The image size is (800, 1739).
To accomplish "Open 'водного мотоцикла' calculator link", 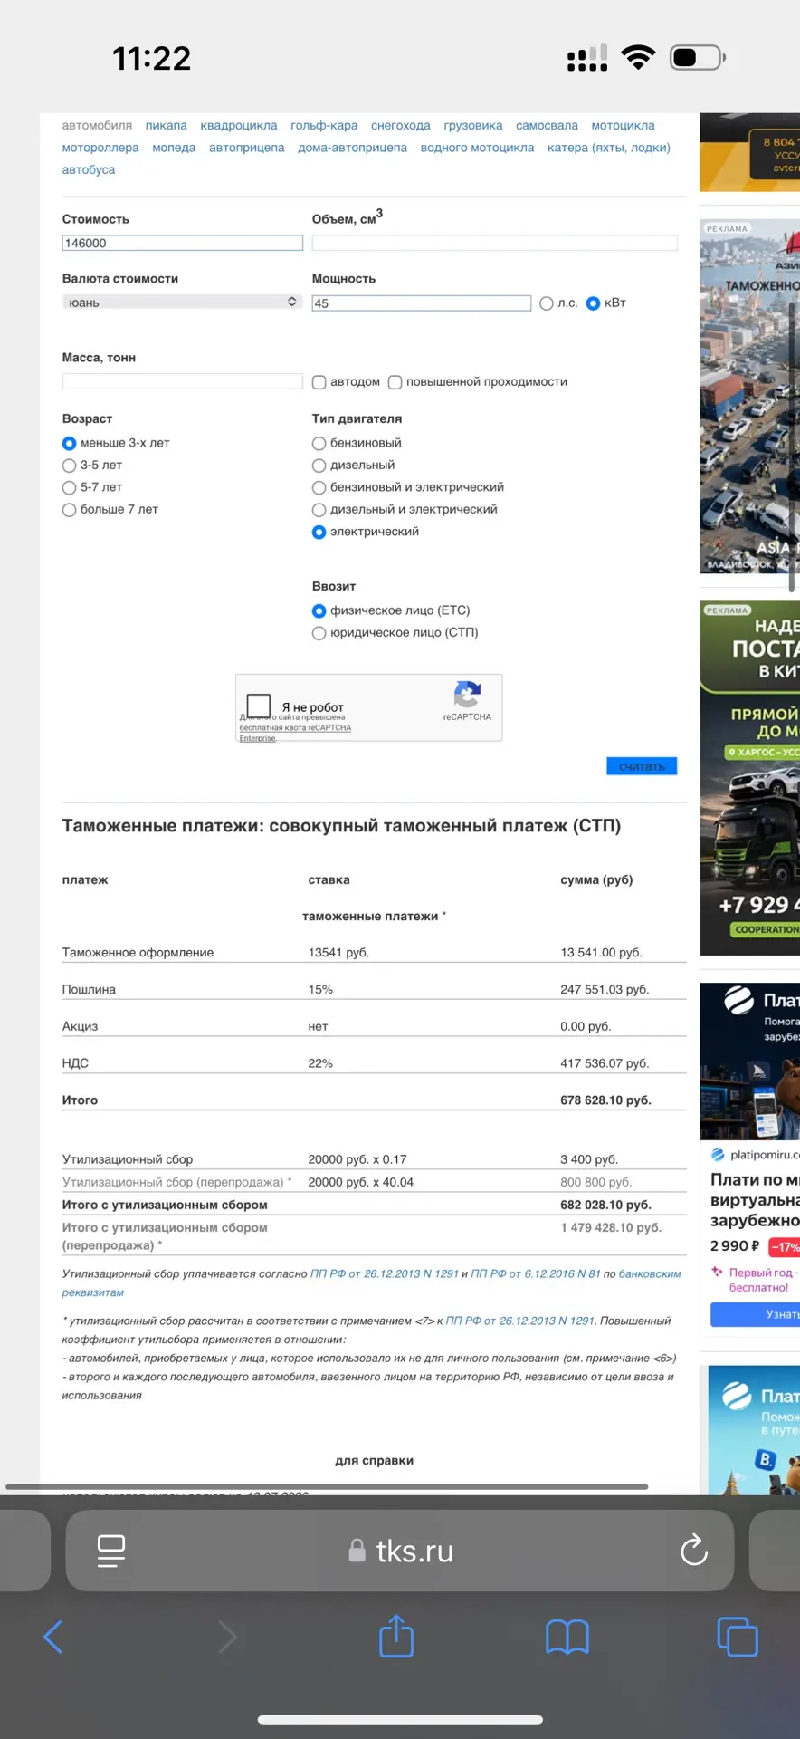I will point(477,148).
